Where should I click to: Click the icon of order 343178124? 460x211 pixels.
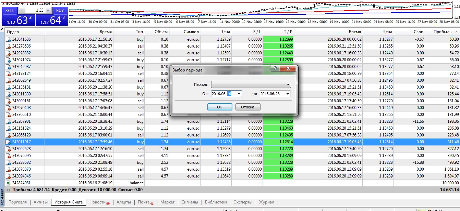coord(8,74)
